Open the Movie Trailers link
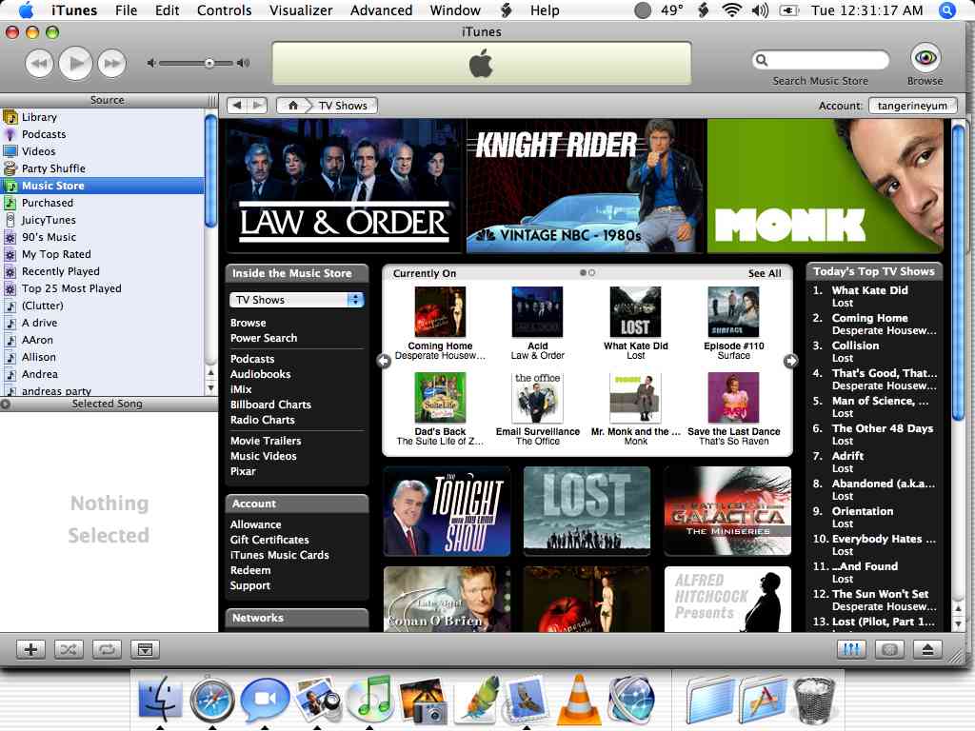975x731 pixels. click(x=266, y=441)
